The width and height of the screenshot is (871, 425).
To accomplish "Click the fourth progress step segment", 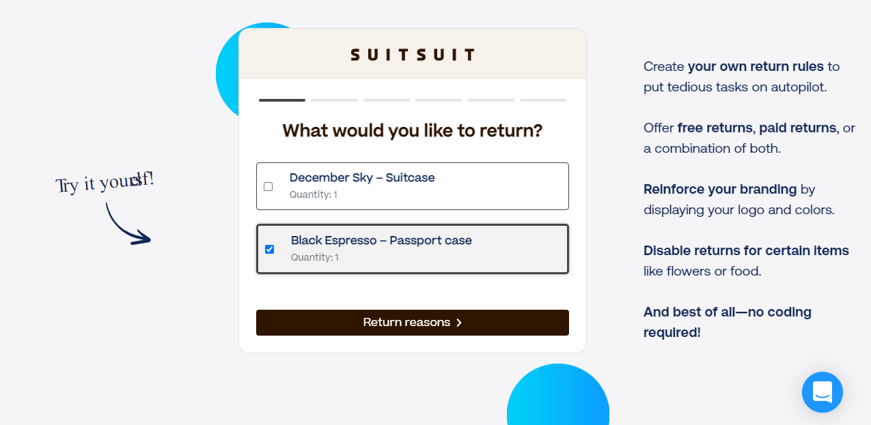I will tap(439, 100).
